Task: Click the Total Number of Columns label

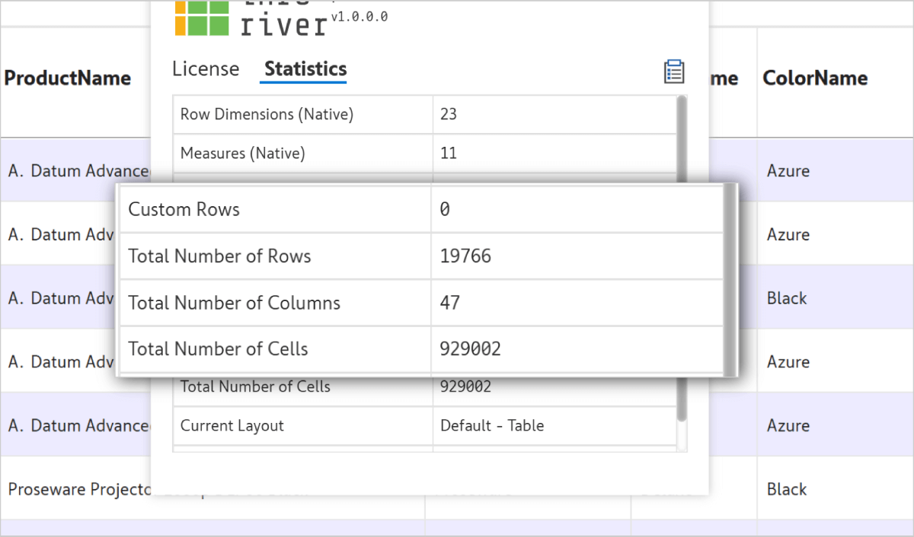Action: (234, 303)
